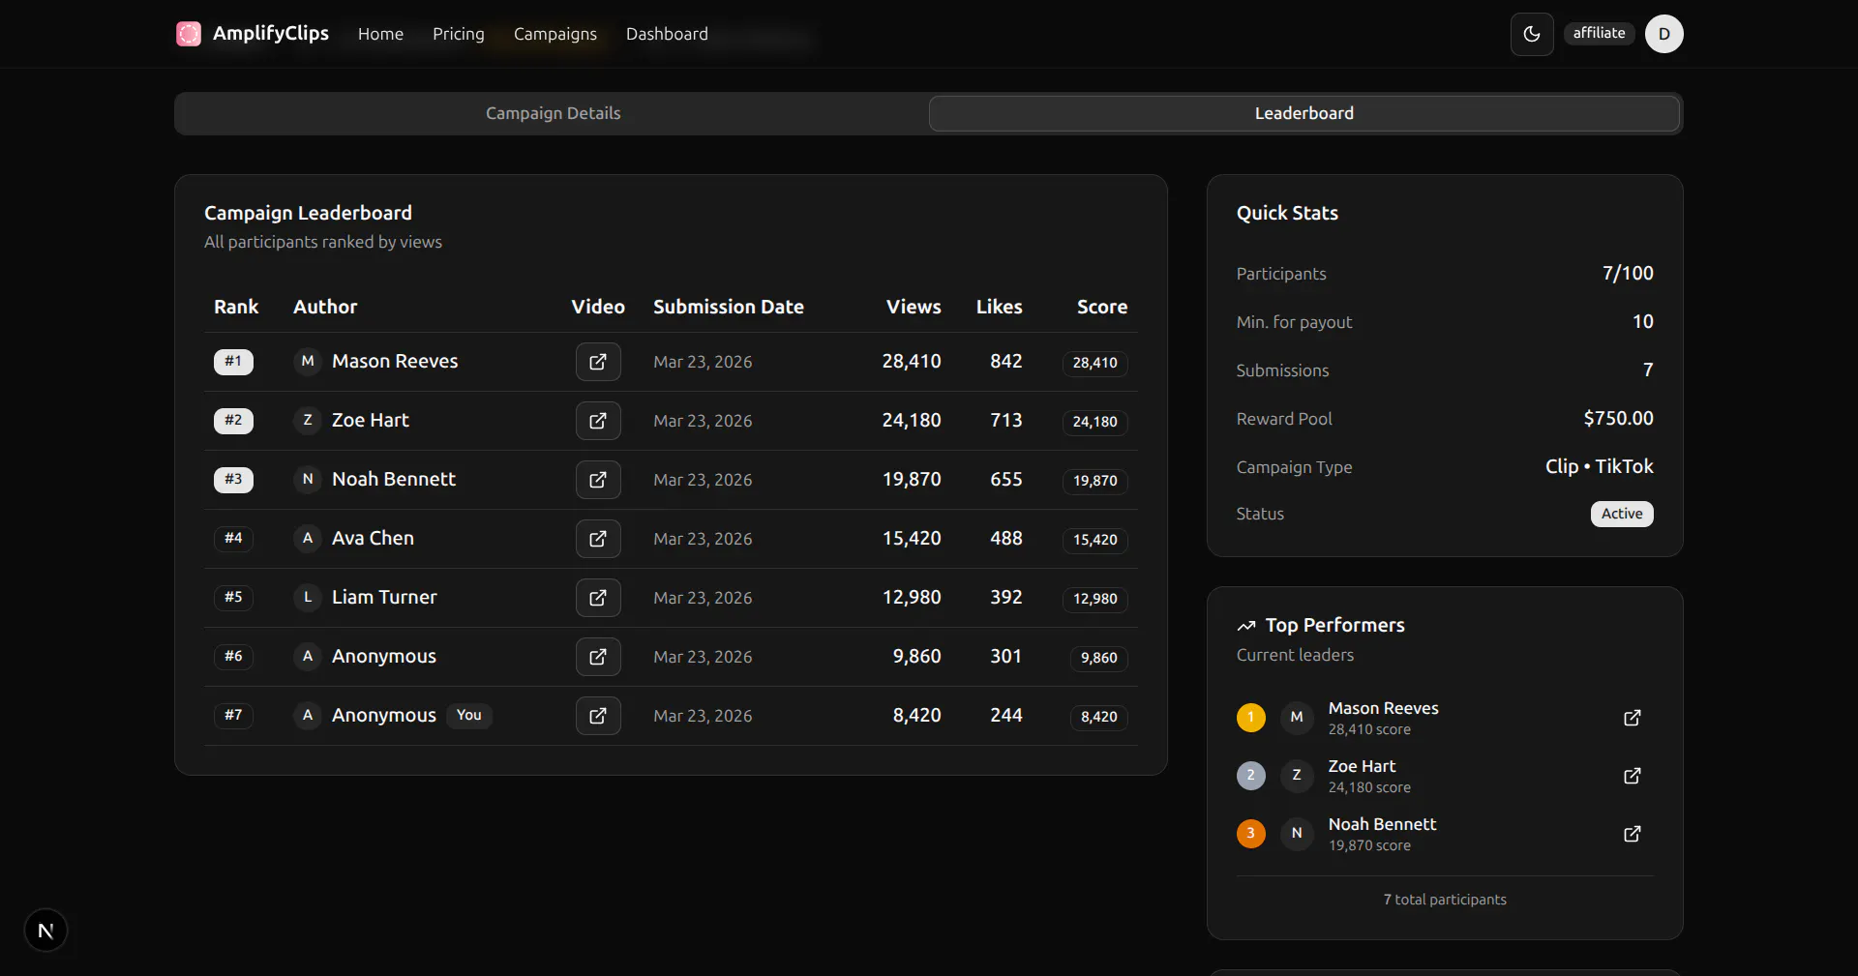Click the #3 rank badge
Screen dimensions: 1858x976
(233, 480)
